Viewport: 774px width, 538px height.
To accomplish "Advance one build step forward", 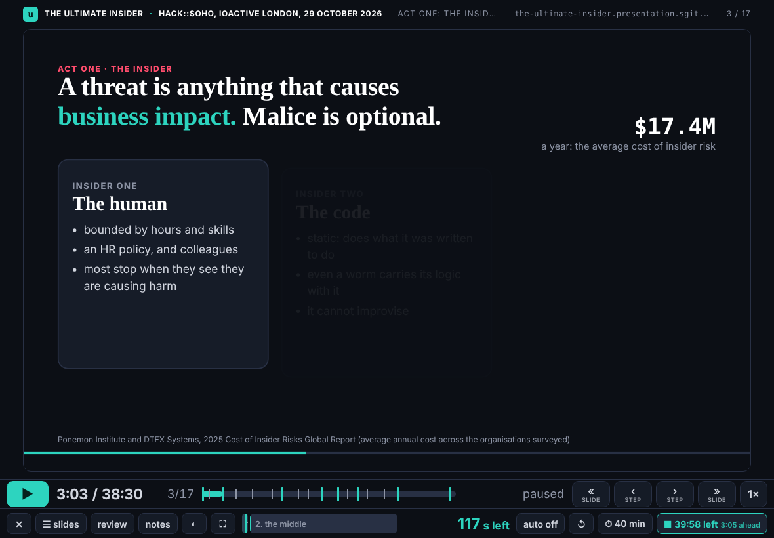I will pos(675,494).
